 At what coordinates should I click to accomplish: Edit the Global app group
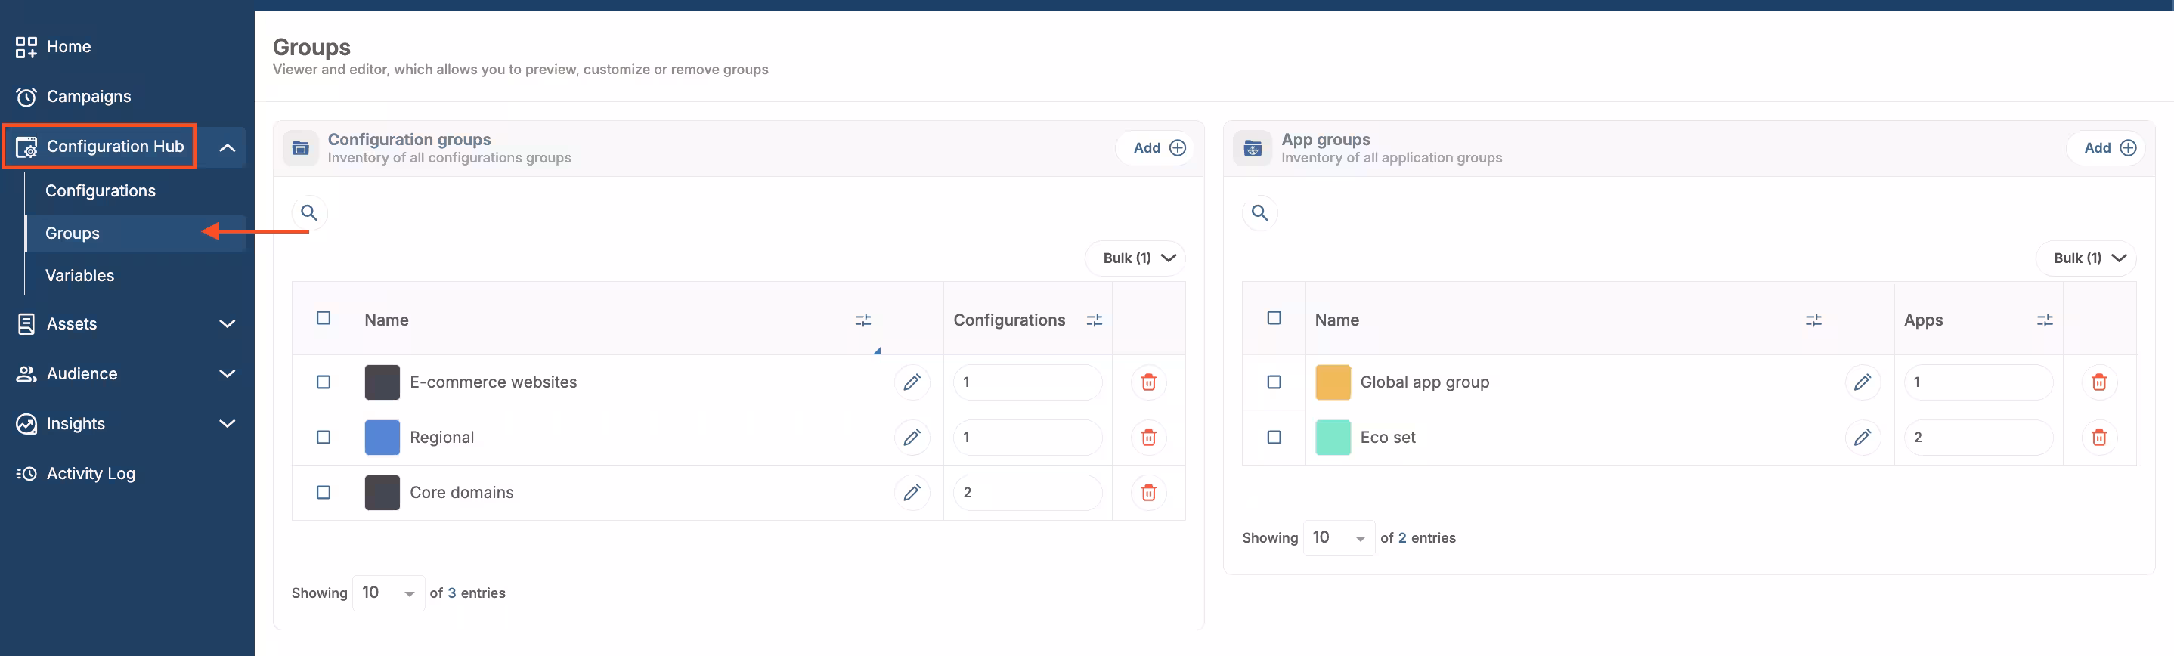(x=1862, y=382)
